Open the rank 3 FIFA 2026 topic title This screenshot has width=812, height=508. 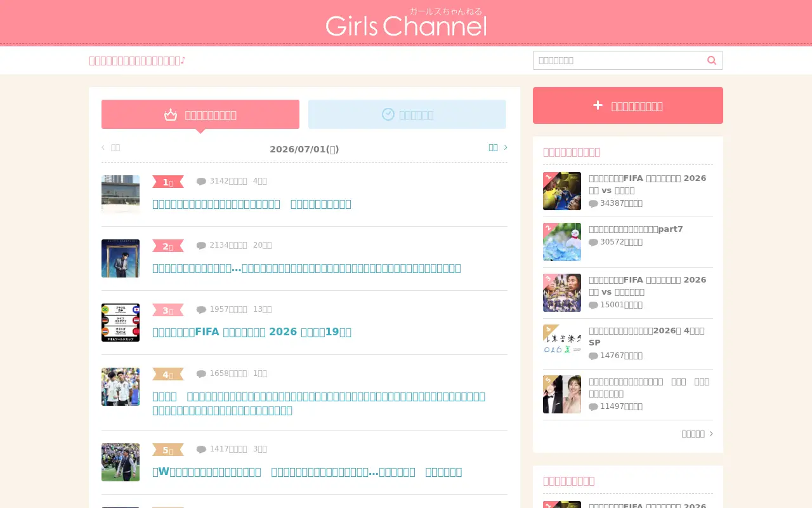point(252,332)
